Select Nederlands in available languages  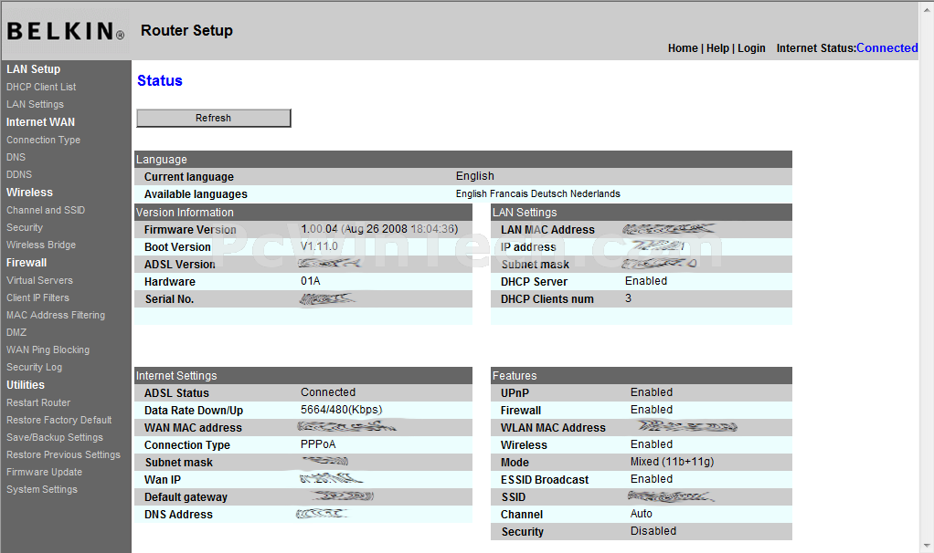pyautogui.click(x=595, y=193)
